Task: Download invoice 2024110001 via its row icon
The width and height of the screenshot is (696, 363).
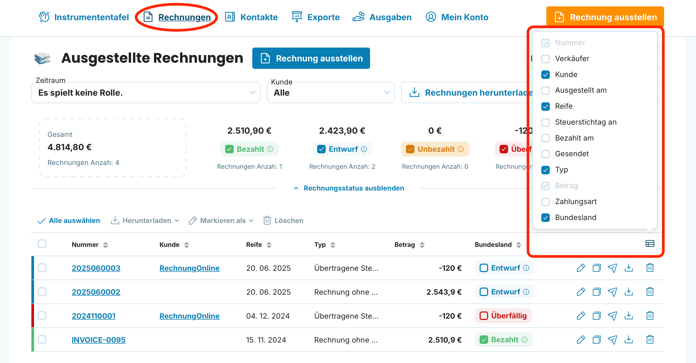Action: tap(629, 315)
